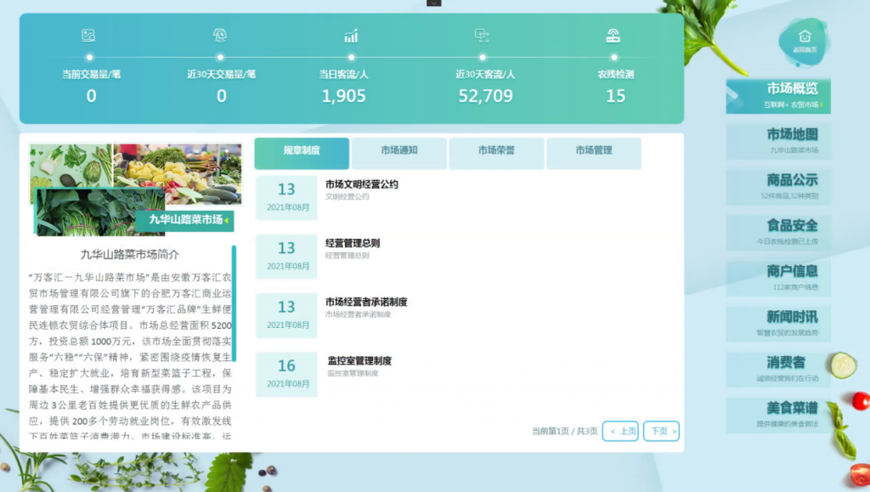Open the 市场荣誉 tab
The image size is (870, 492).
496,151
